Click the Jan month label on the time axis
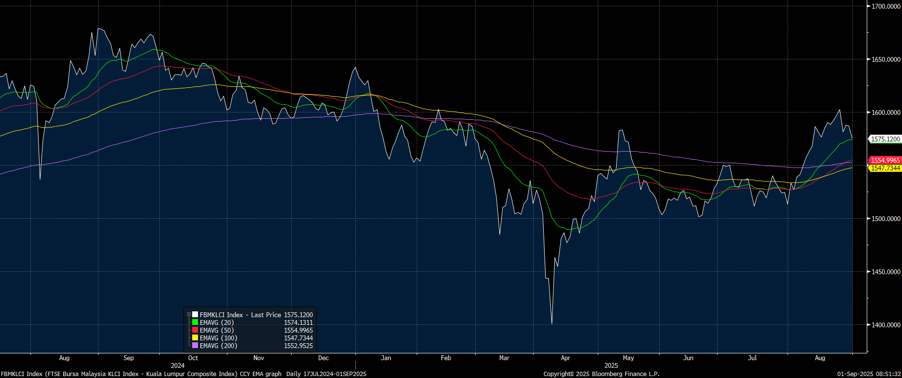Image resolution: width=902 pixels, height=378 pixels. 386,358
